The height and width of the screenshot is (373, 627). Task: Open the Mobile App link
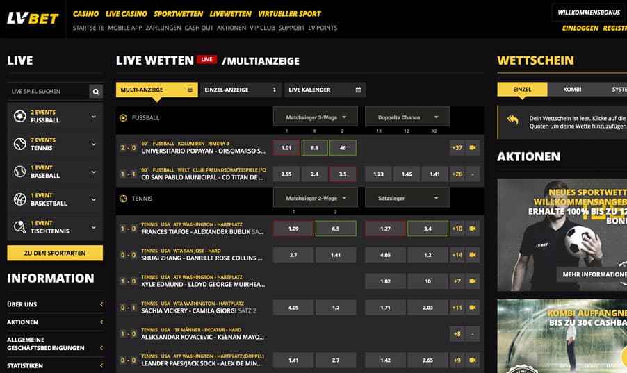pyautogui.click(x=124, y=28)
